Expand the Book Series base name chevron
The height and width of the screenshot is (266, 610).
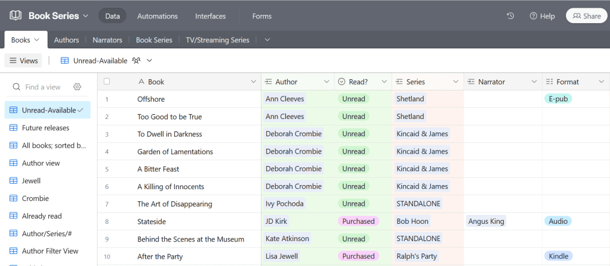pos(85,16)
